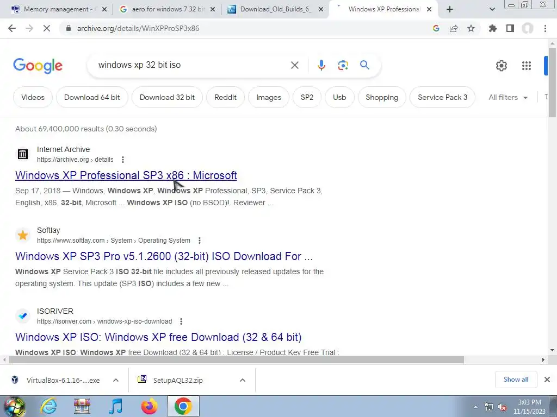This screenshot has width=557, height=417.
Task: Show all downloads
Action: (x=516, y=380)
